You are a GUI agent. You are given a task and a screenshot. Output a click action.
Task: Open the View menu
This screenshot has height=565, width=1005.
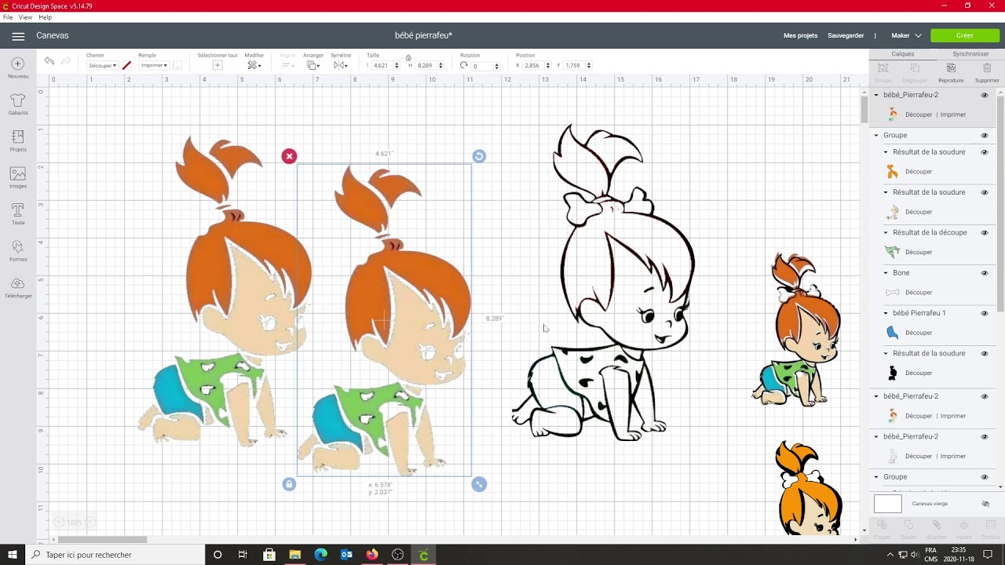(x=26, y=17)
